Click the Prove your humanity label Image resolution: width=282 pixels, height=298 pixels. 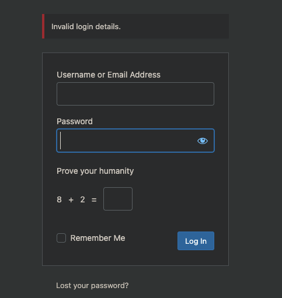pos(95,171)
